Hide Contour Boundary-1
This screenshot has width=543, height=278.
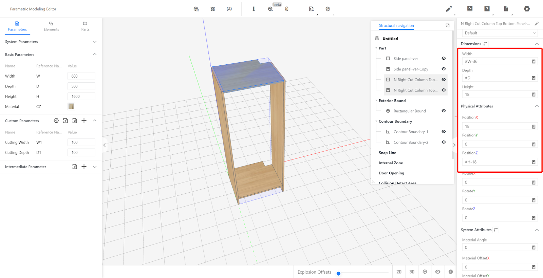(444, 131)
